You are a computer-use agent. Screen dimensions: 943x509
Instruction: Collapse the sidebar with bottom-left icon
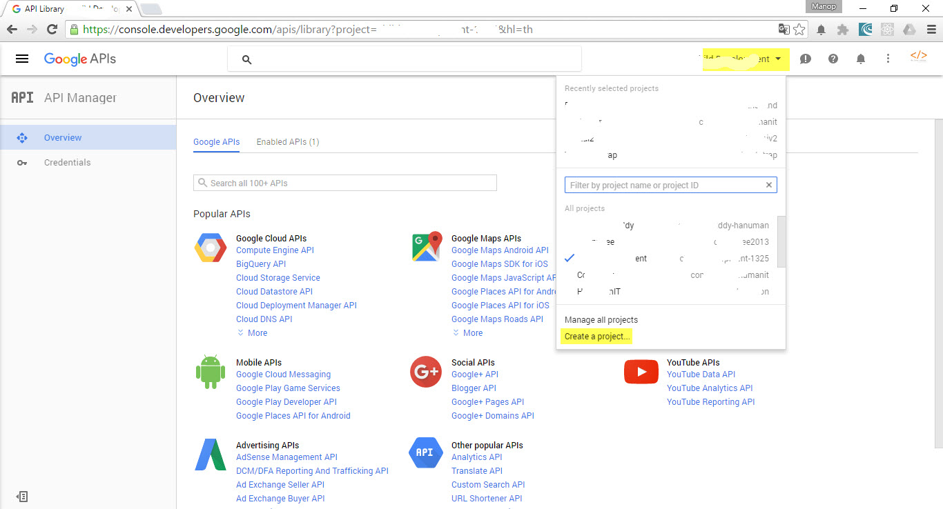pyautogui.click(x=22, y=497)
